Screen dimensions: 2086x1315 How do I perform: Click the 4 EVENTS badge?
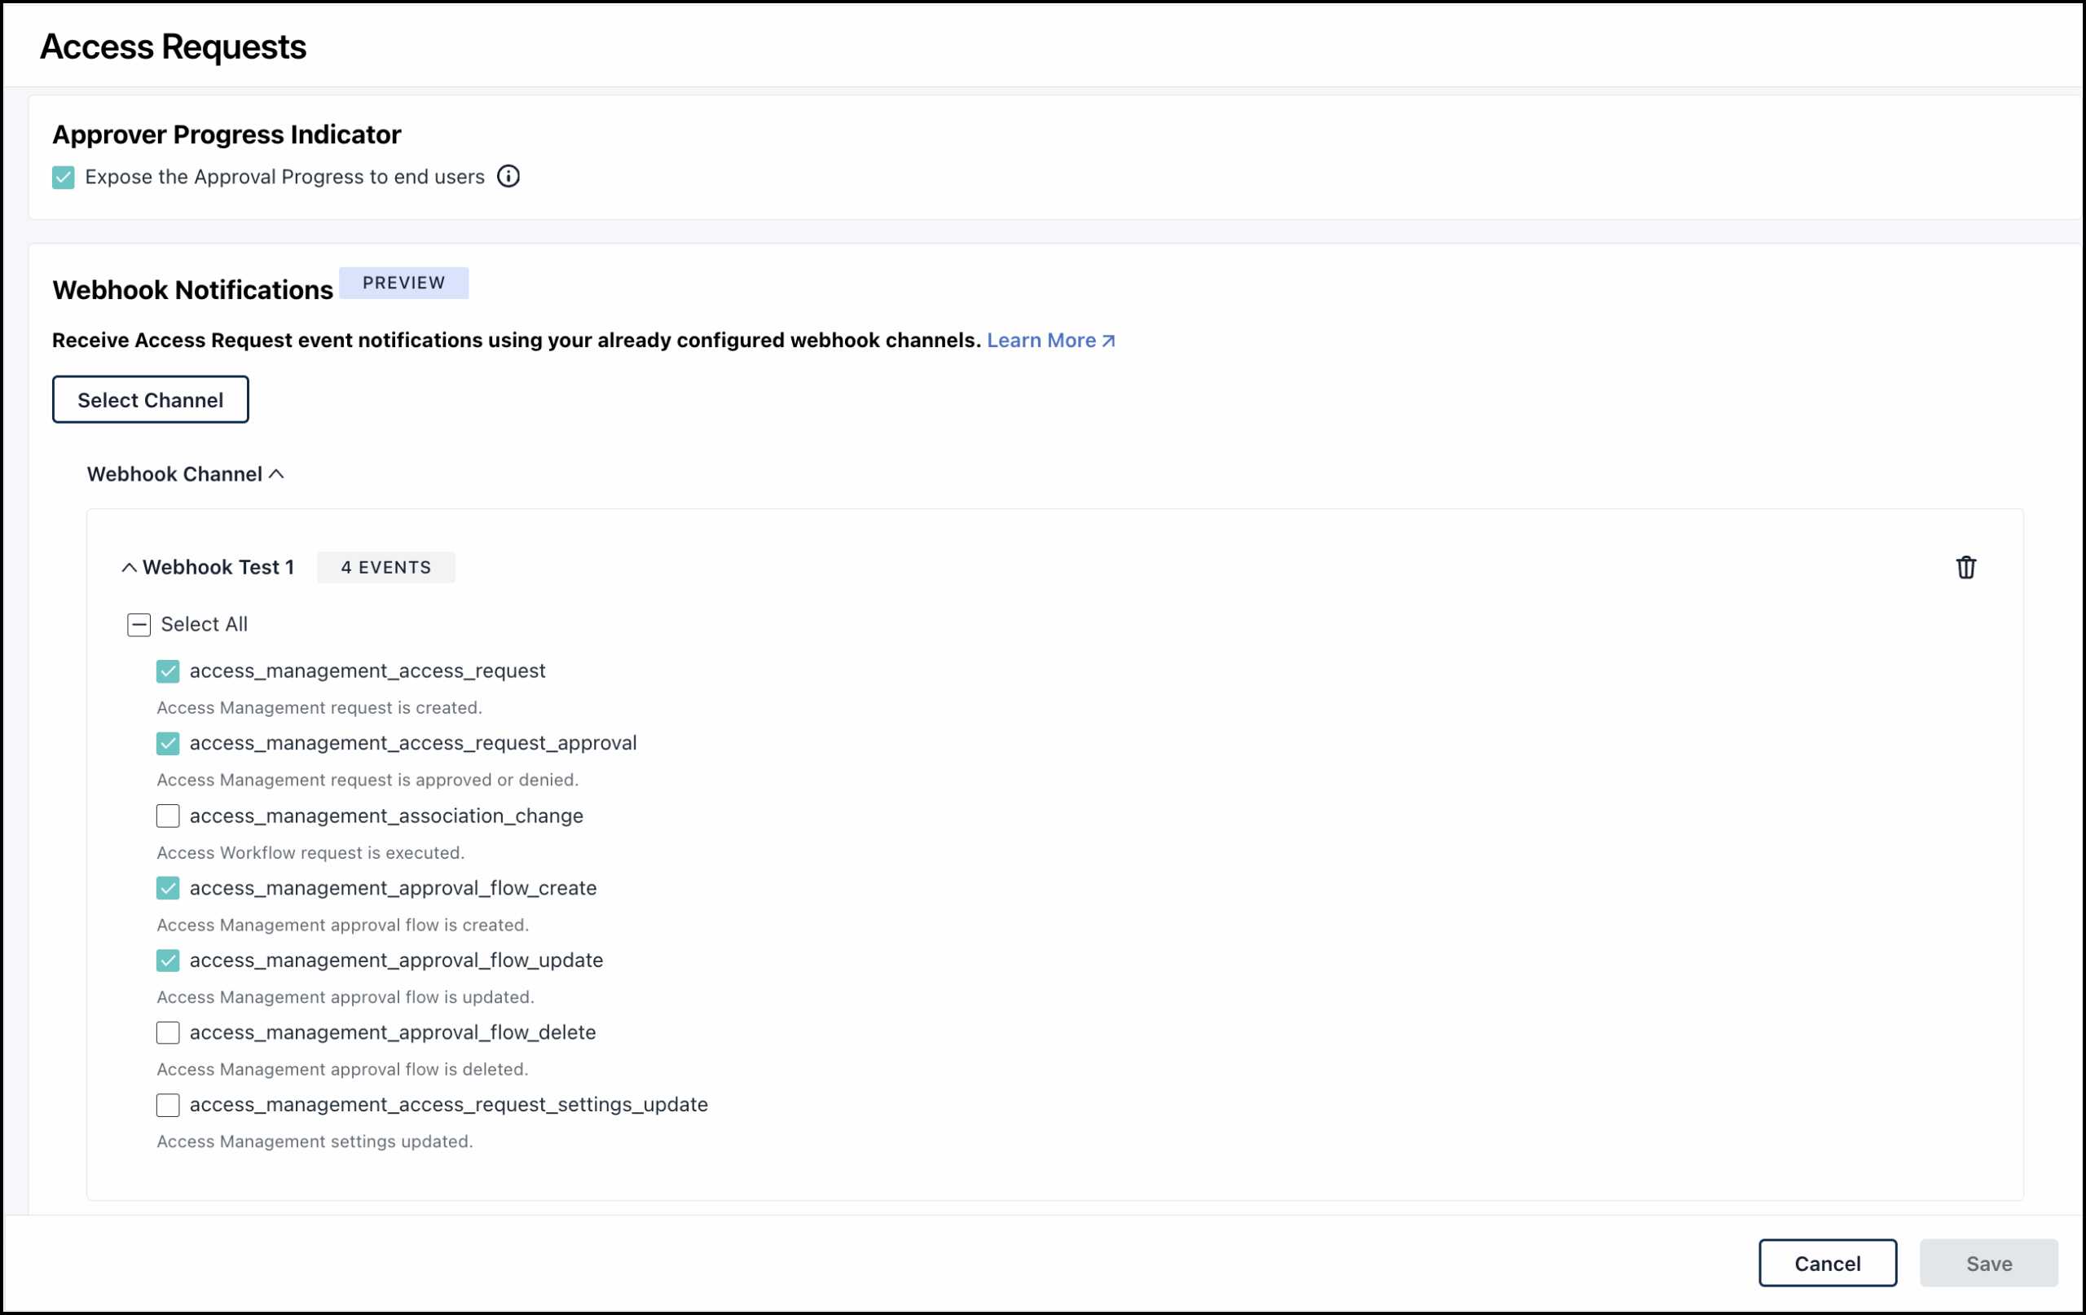click(385, 566)
